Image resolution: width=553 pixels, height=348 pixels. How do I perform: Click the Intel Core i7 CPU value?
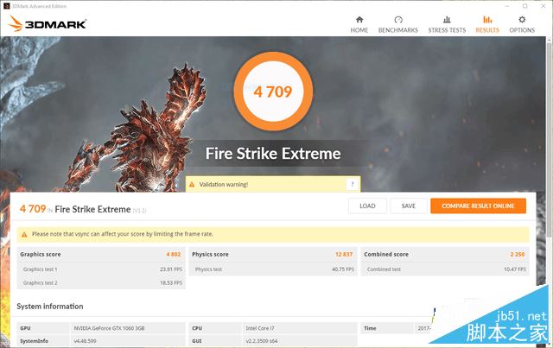pyautogui.click(x=260, y=328)
